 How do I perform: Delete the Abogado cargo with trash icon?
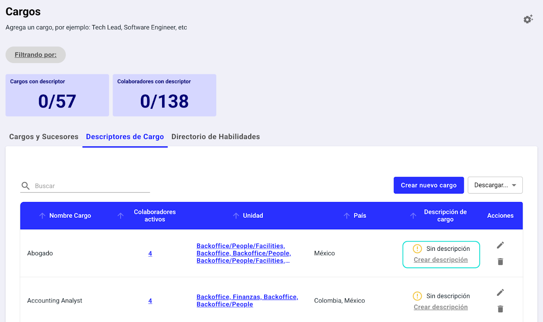click(x=500, y=262)
